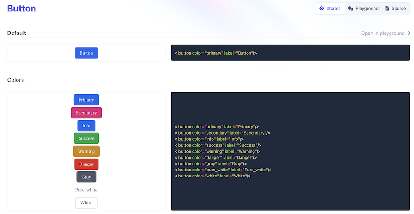Click code line for color="warning"
414x214 pixels.
[217, 151]
